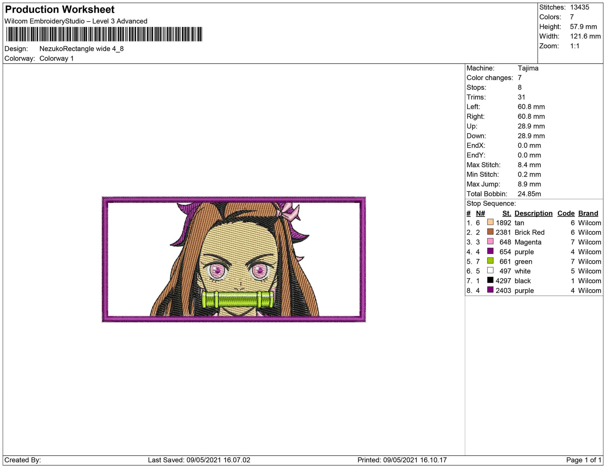606x466 pixels.
Task: Click the purple swatch with 654 stitches
Action: pos(490,251)
